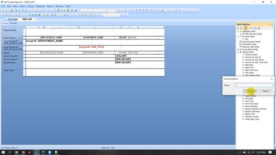The image size is (276, 155).
Task: Select Record Number special field
Action: pos(251,106)
